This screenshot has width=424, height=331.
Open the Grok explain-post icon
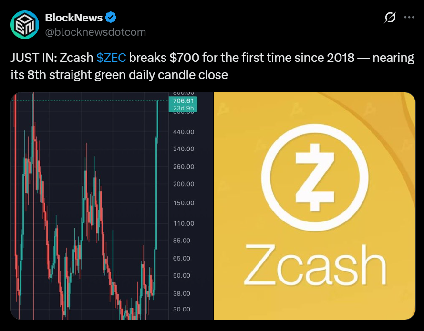390,18
